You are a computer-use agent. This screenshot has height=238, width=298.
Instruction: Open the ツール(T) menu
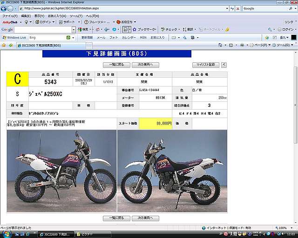click(76, 16)
